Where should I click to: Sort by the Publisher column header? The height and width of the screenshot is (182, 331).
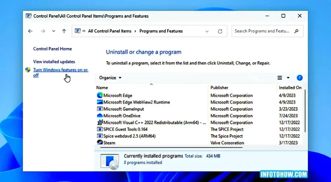(219, 88)
